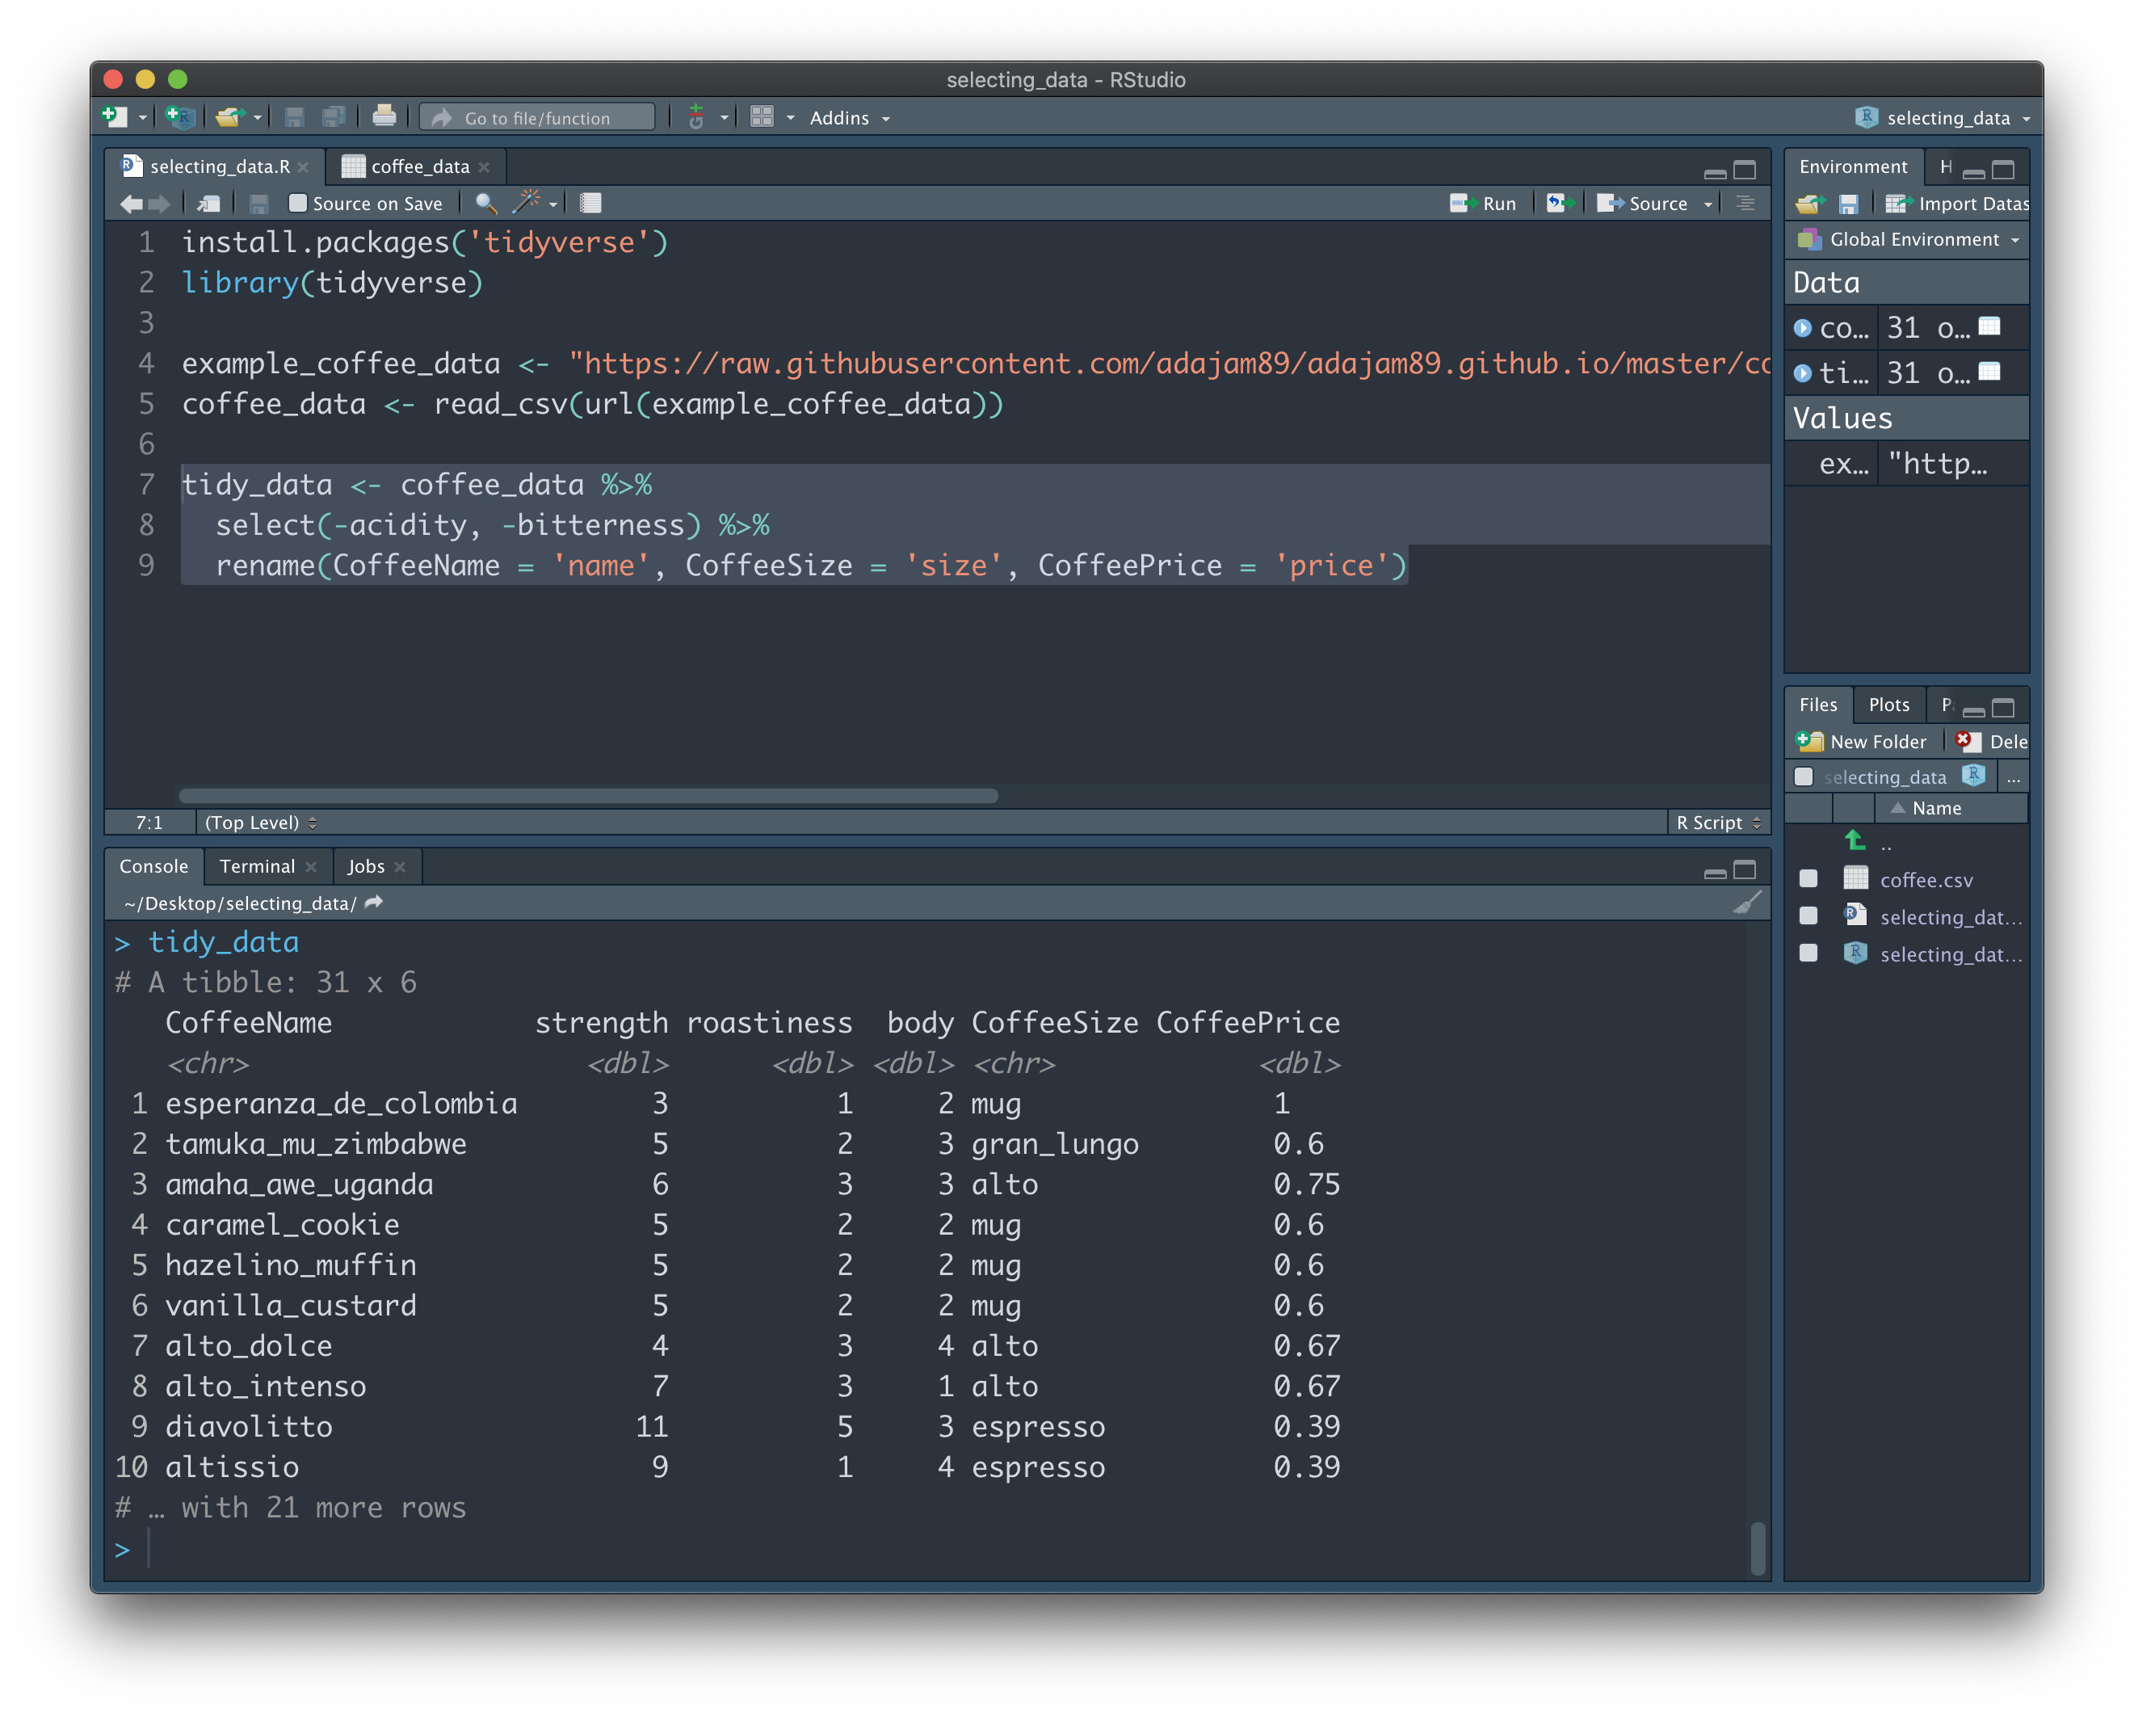Open the New File dropdown arrow

pos(142,118)
